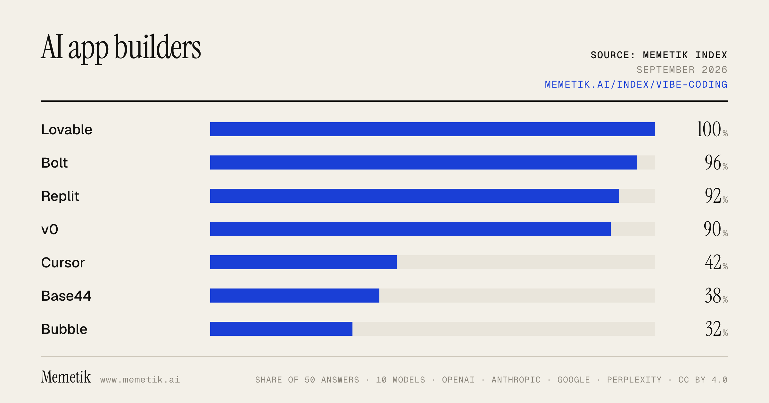Click the Cursor blue bar segment
769x403 pixels.
click(x=303, y=262)
